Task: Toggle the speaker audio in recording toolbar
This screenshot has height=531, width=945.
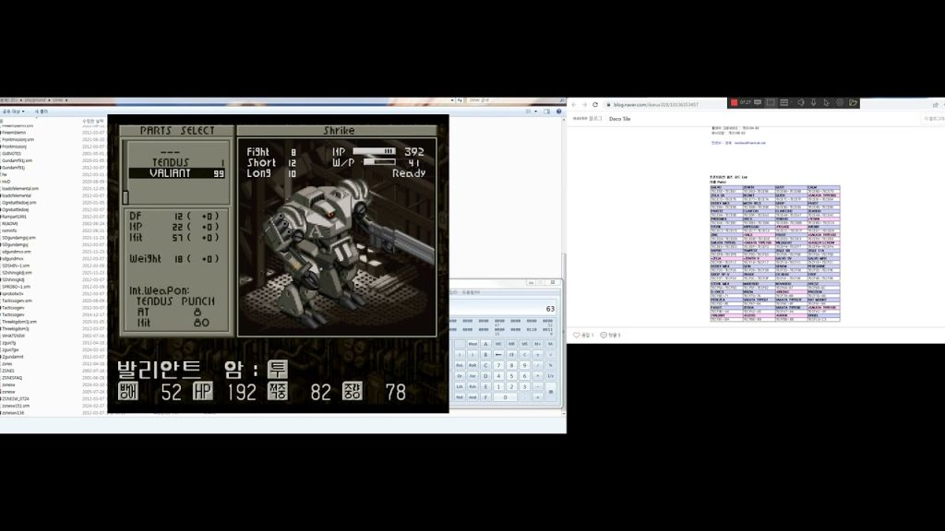Action: coord(800,102)
